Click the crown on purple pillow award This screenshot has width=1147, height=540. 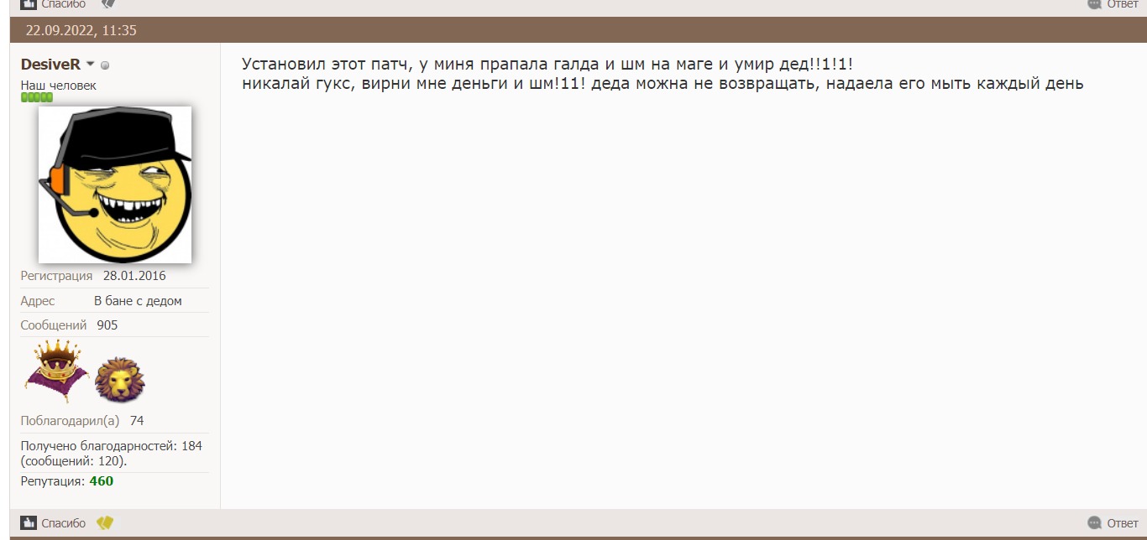tap(56, 372)
